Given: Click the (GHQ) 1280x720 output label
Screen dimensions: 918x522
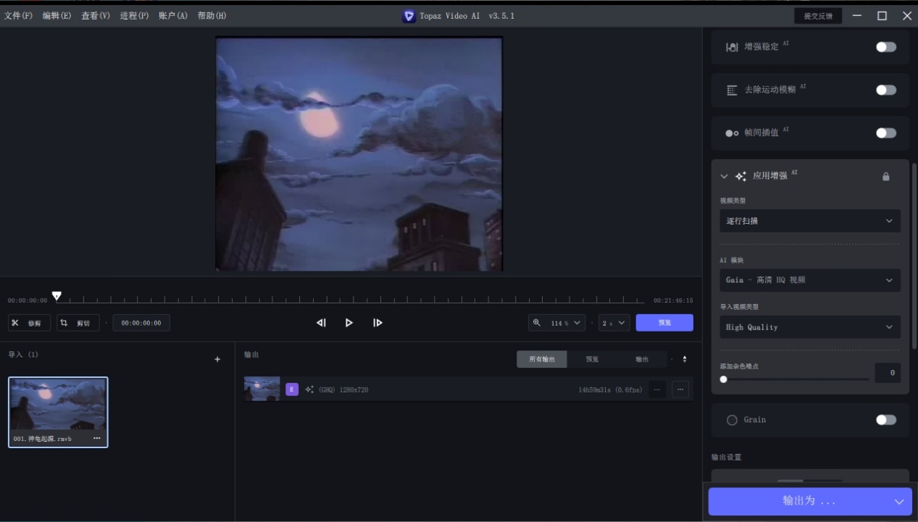Looking at the screenshot, I should 343,390.
